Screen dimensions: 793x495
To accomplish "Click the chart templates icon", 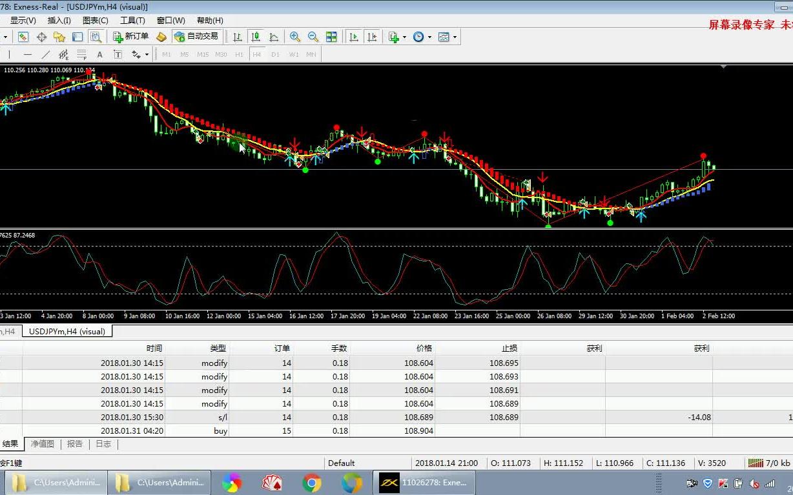I will (x=444, y=37).
